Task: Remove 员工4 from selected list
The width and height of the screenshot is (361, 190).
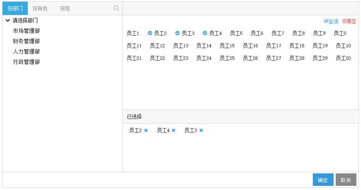Action: [174, 130]
